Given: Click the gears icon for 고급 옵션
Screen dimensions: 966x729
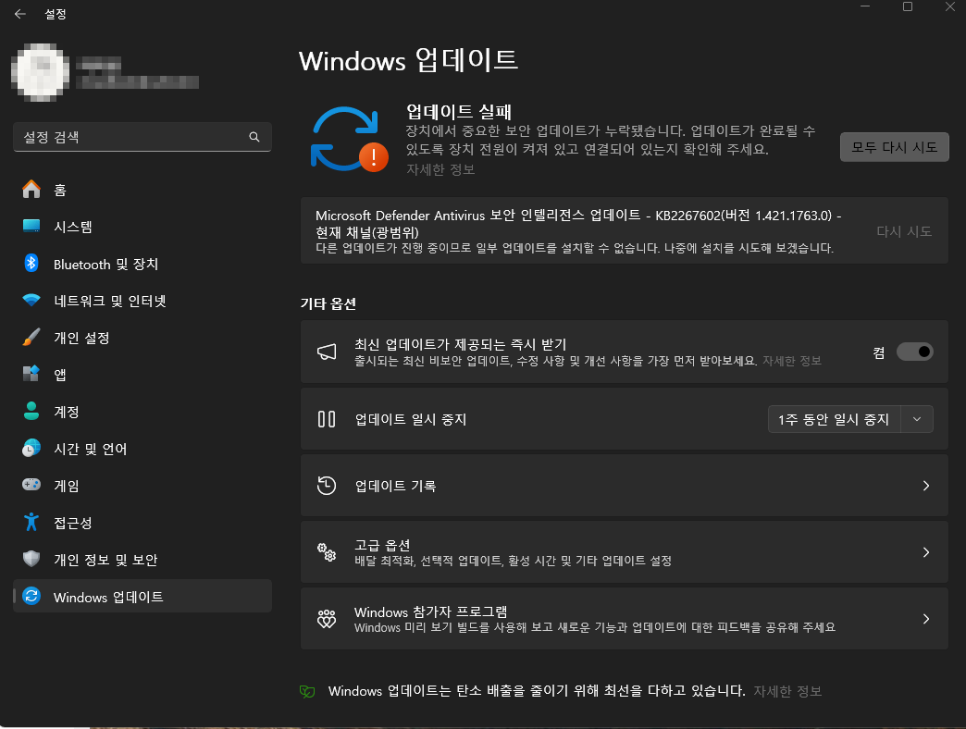Looking at the screenshot, I should click(x=327, y=552).
